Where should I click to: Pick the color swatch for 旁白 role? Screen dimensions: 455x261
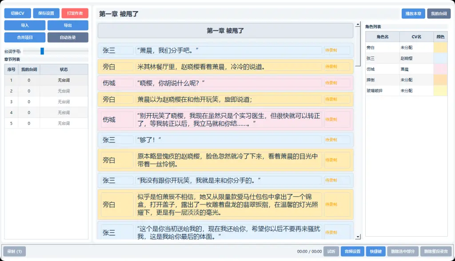(x=440, y=47)
